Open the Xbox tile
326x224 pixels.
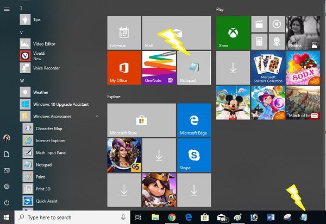tap(233, 33)
